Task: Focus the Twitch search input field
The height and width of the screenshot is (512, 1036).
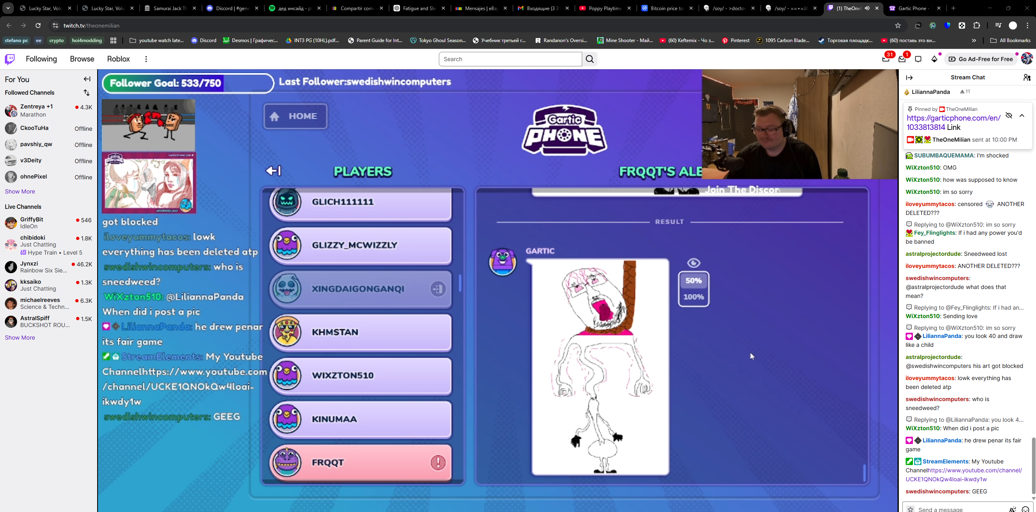Action: tap(510, 59)
